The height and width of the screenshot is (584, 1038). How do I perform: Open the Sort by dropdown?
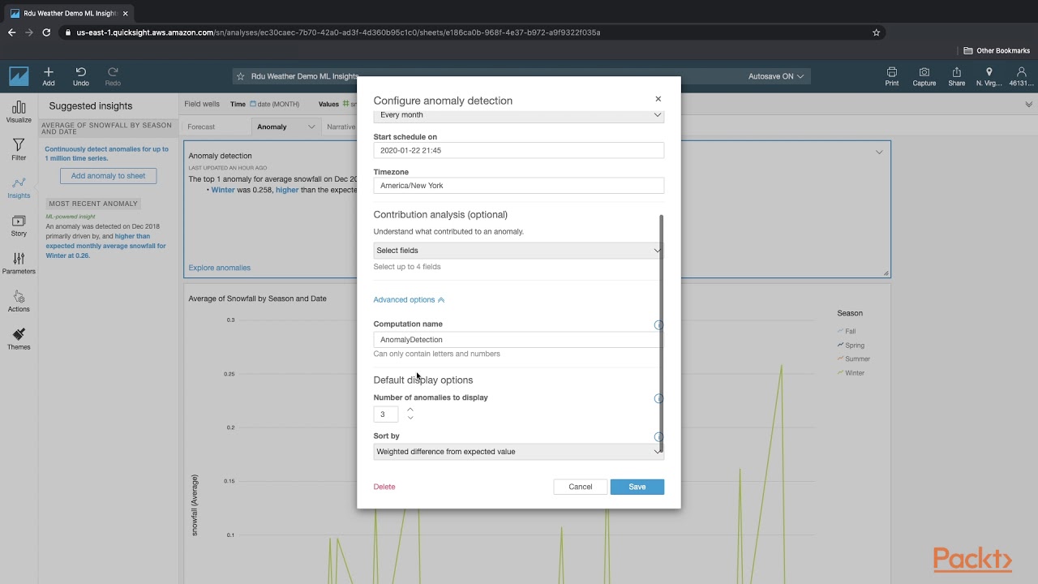tap(519, 452)
